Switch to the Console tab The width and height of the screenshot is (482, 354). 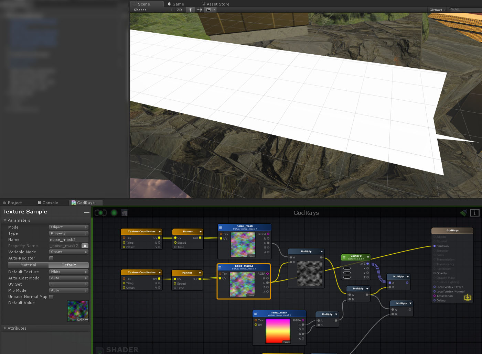point(48,203)
